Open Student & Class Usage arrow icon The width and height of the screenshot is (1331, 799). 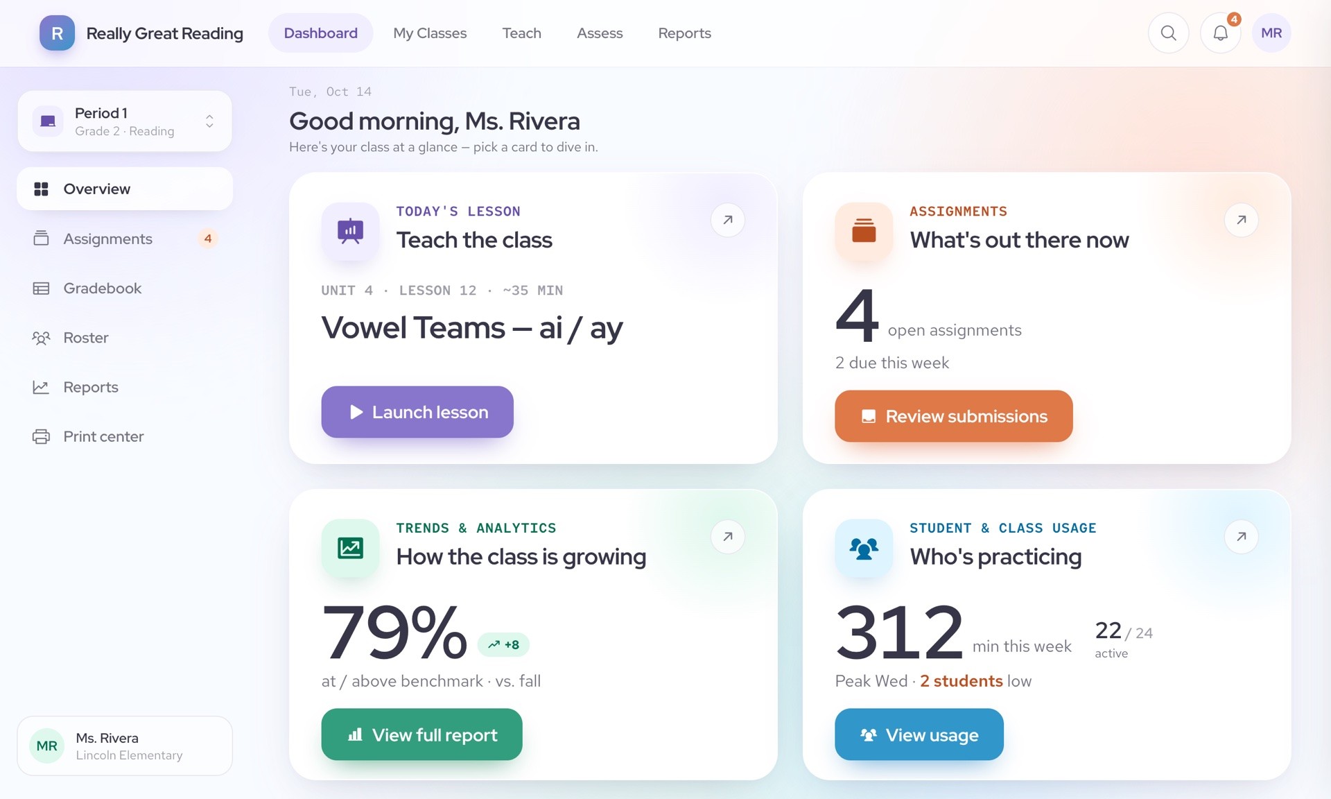(x=1241, y=536)
